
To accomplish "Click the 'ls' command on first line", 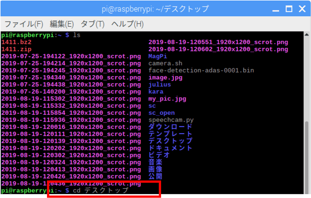I will (x=77, y=35).
